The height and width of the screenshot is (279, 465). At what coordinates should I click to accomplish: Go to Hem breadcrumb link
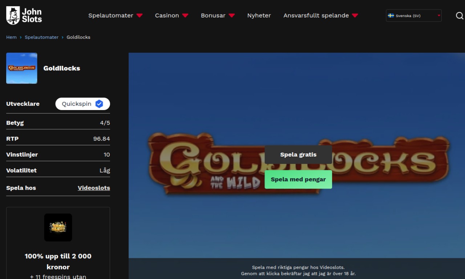[x=11, y=37]
